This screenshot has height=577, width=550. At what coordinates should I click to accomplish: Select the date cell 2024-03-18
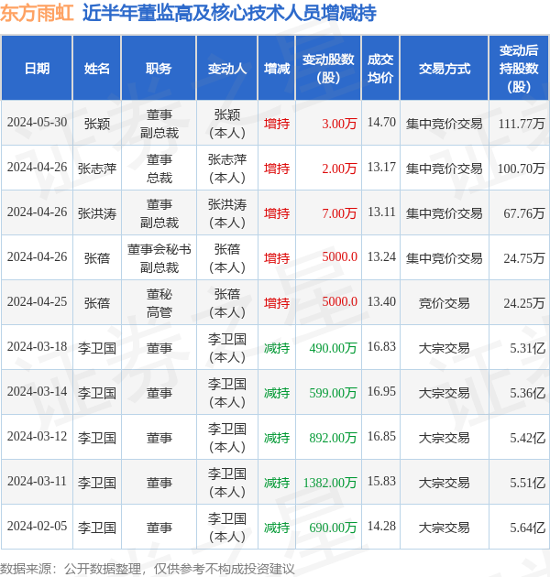(x=37, y=347)
